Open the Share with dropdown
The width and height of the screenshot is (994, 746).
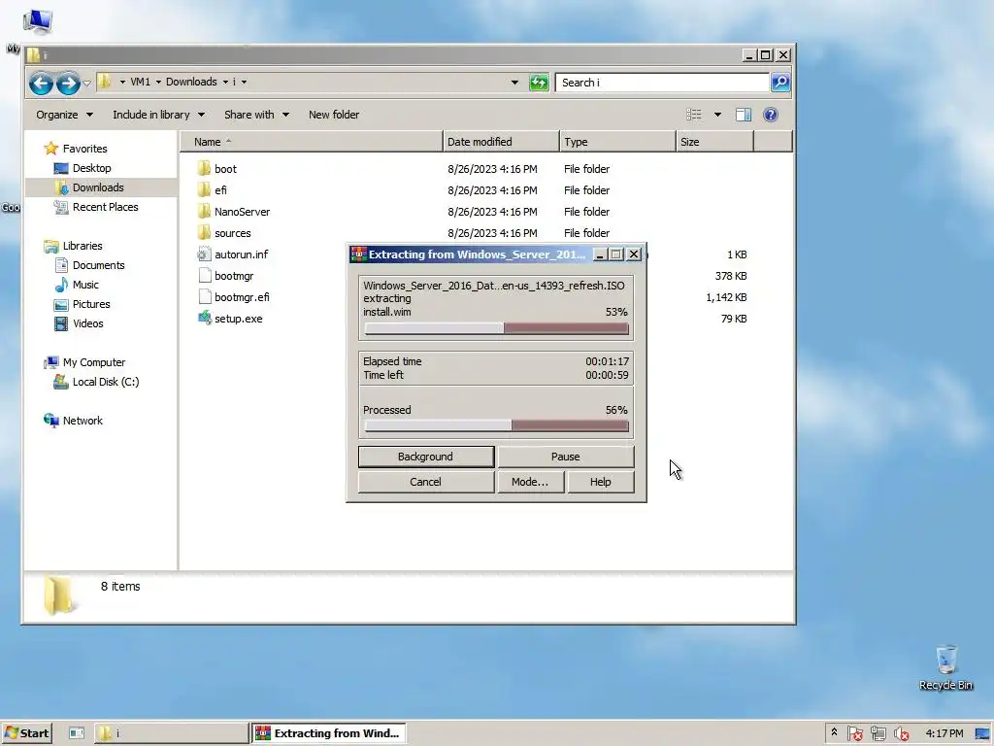[256, 115]
